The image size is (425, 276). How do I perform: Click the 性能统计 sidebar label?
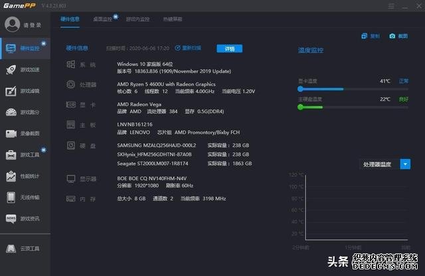(x=30, y=176)
